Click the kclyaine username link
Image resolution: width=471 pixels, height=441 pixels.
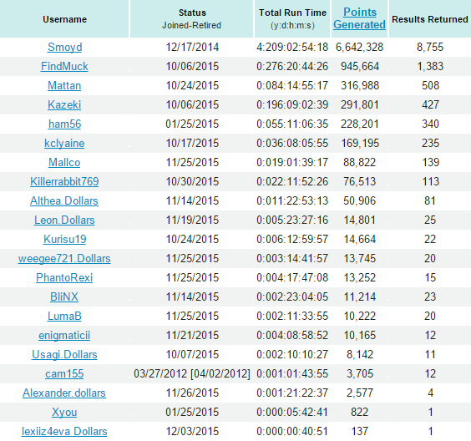64,144
